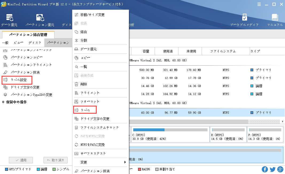Screen dimensions: 285x174
Task: Expand the 変更 submenu arrow
Action: (x=125, y=162)
